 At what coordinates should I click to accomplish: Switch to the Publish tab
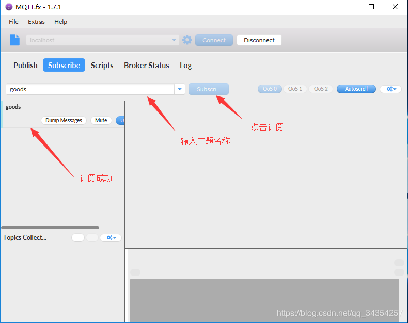25,66
